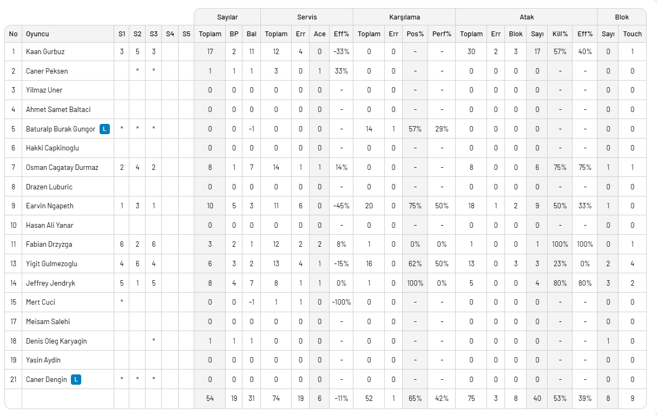This screenshot has width=657, height=415.
Task: Click the Pos% column header
Action: [x=415, y=34]
